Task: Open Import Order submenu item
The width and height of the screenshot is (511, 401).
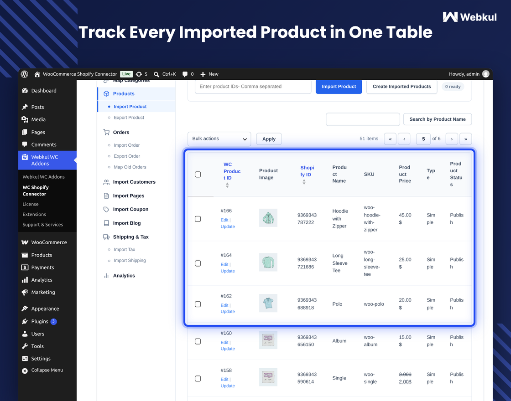Action: [x=126, y=145]
